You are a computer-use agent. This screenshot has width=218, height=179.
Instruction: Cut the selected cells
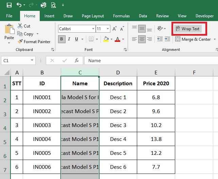click(x=24, y=26)
